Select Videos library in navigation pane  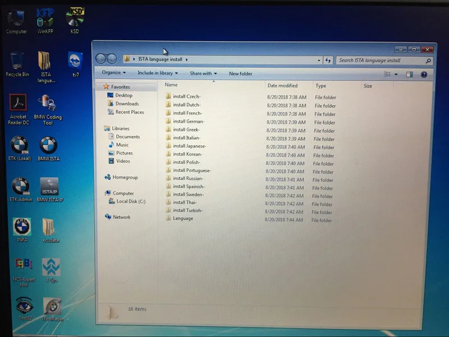tap(123, 161)
